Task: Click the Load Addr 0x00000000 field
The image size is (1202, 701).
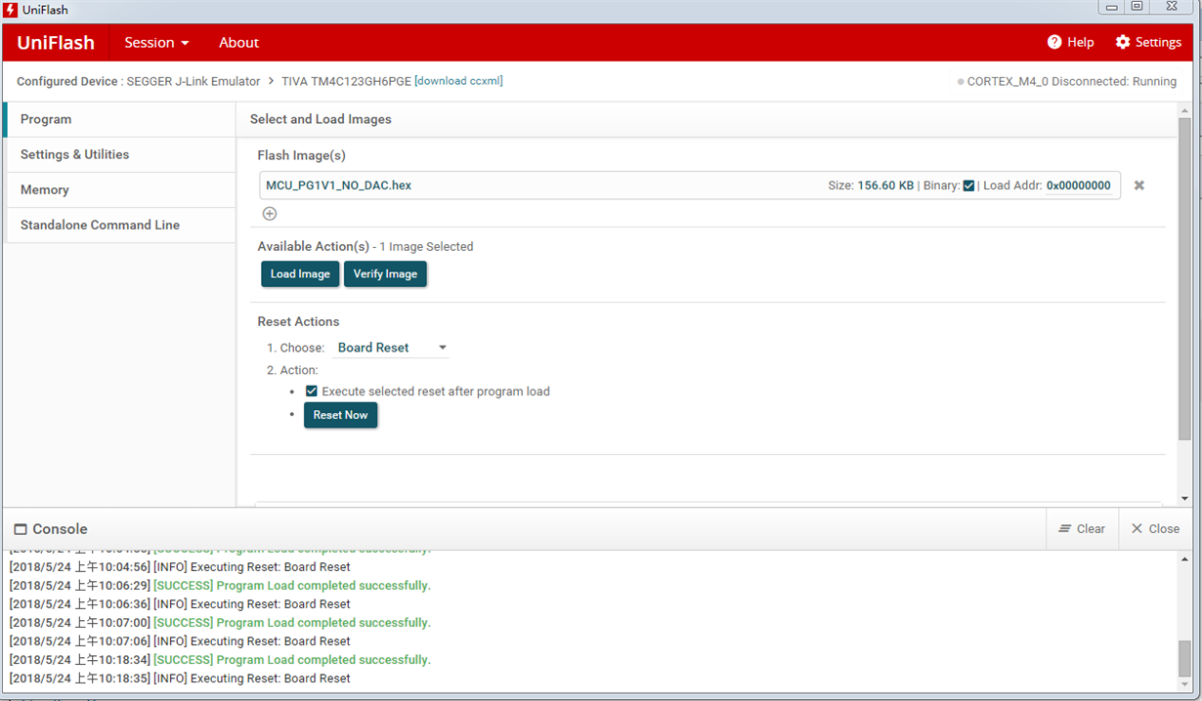Action: click(x=1079, y=186)
